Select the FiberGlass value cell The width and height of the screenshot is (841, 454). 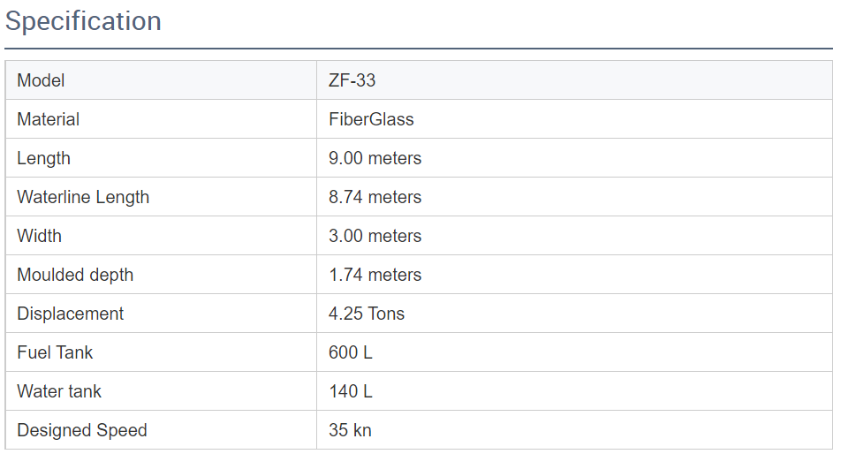[371, 119]
